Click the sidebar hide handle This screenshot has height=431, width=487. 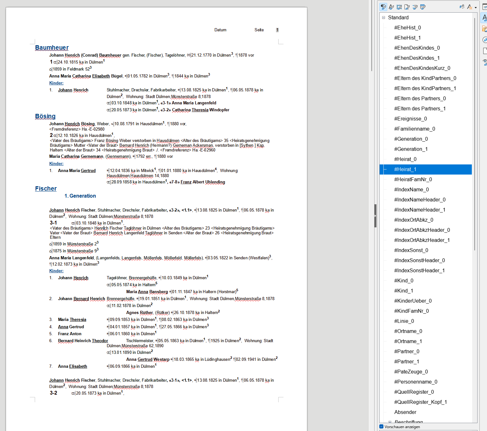375,216
